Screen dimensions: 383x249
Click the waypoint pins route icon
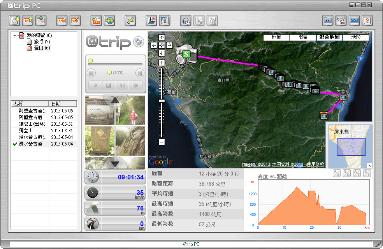pos(130,21)
